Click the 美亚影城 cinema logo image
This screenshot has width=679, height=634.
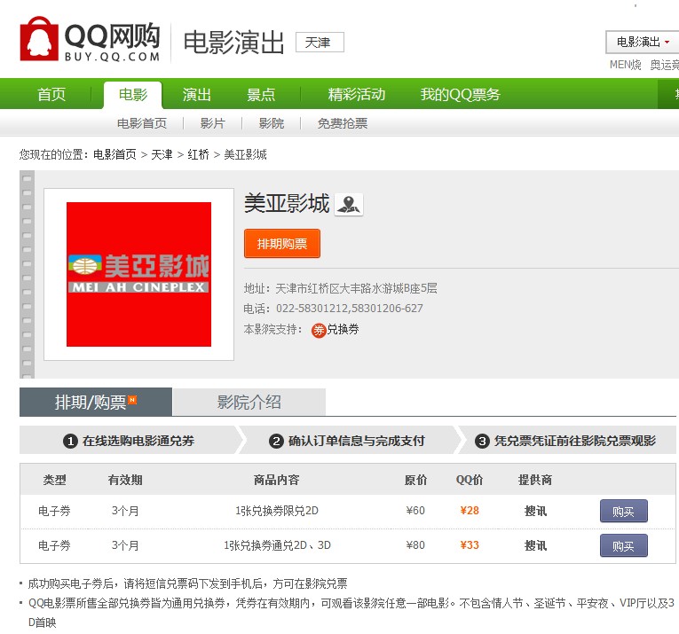pyautogui.click(x=139, y=274)
